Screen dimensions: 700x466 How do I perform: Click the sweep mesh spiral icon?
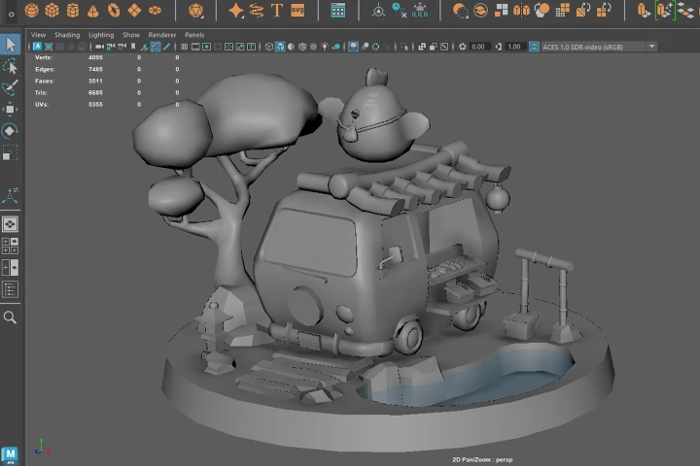point(257,11)
